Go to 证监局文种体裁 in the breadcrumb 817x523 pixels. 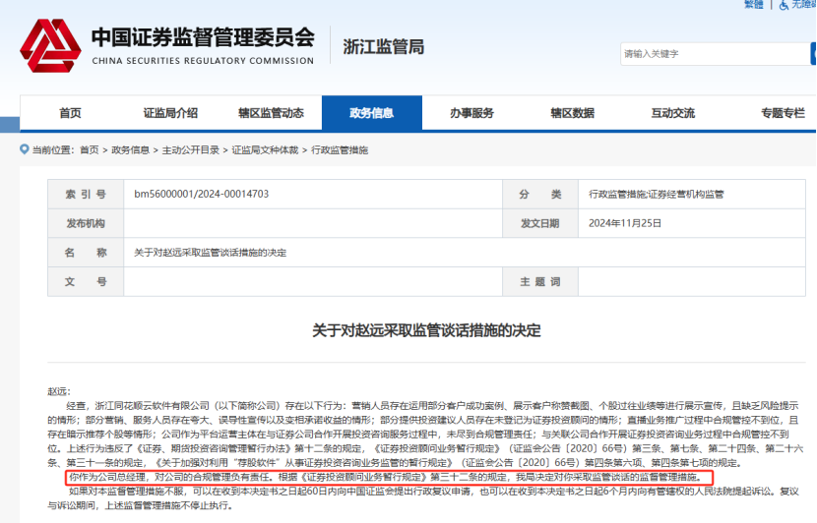[x=265, y=149]
